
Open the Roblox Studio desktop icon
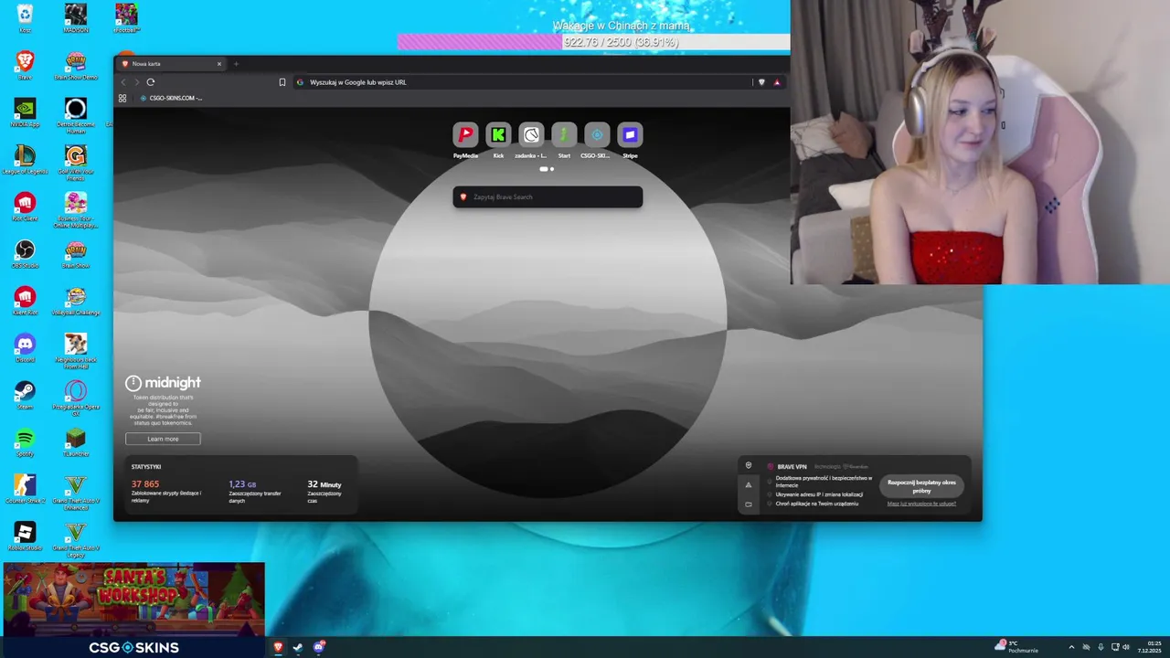pyautogui.click(x=25, y=536)
